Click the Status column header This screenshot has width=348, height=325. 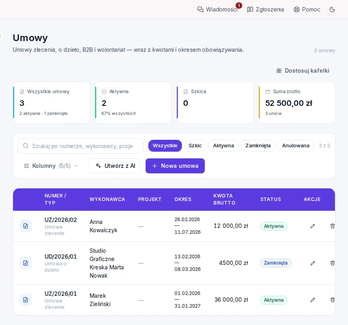(x=271, y=199)
